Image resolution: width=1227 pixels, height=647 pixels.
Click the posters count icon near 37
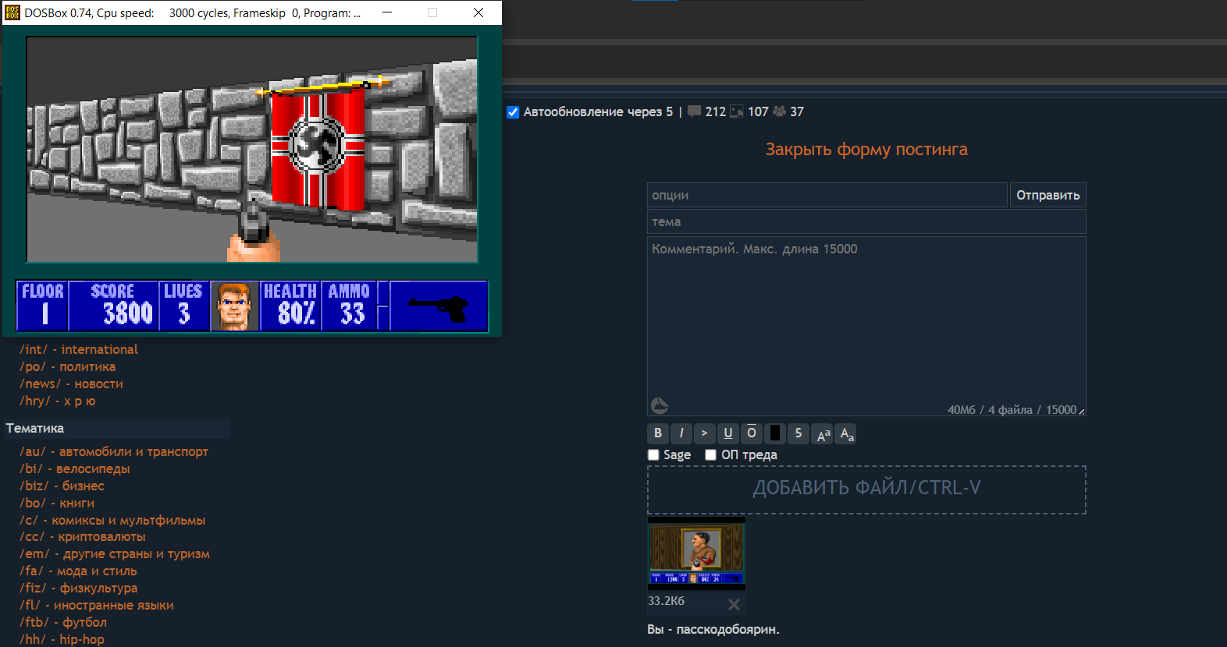[x=779, y=111]
